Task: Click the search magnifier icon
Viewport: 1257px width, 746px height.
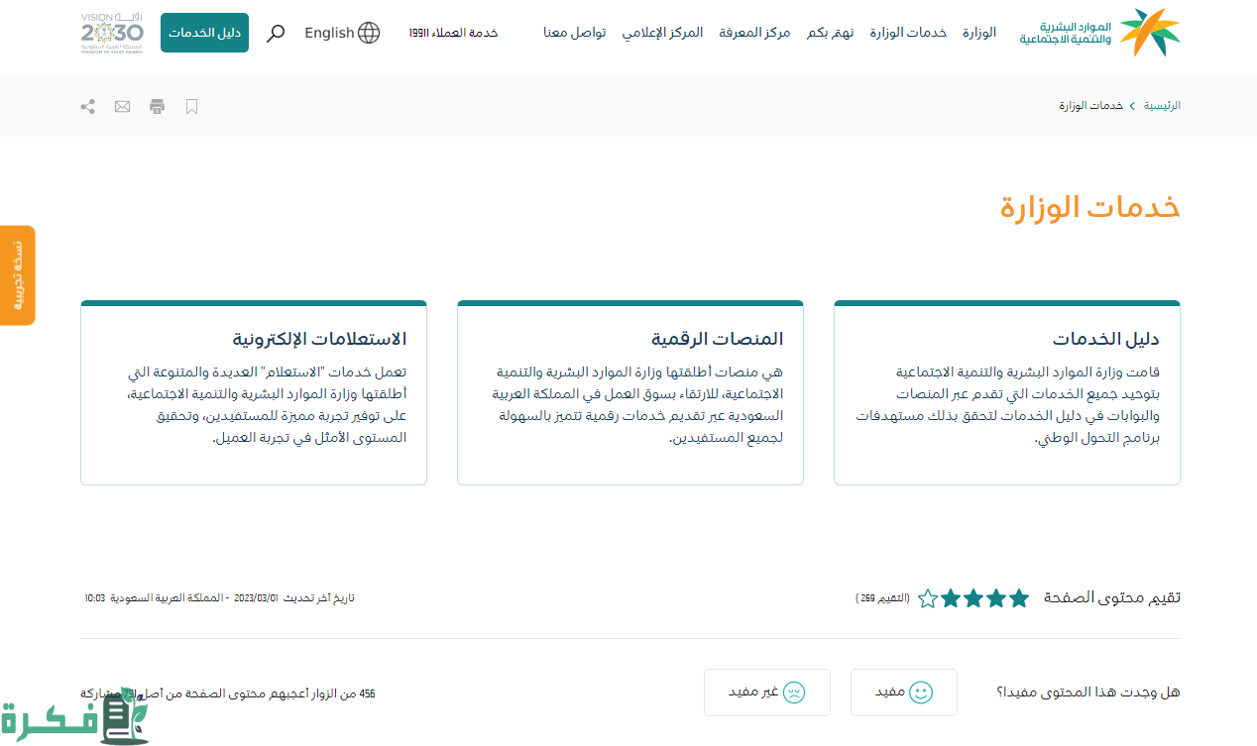Action: click(x=277, y=33)
